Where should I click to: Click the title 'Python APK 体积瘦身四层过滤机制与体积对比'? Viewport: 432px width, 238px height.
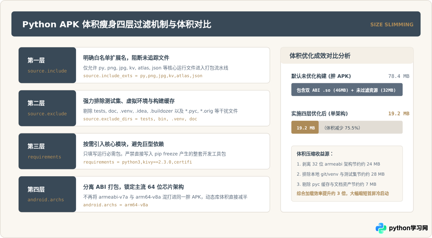(117, 24)
